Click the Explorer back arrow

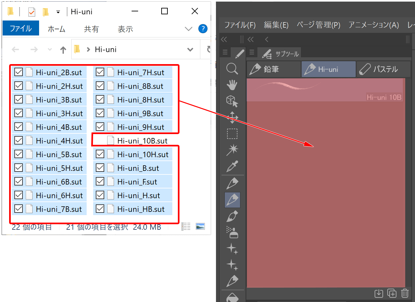click(15, 49)
